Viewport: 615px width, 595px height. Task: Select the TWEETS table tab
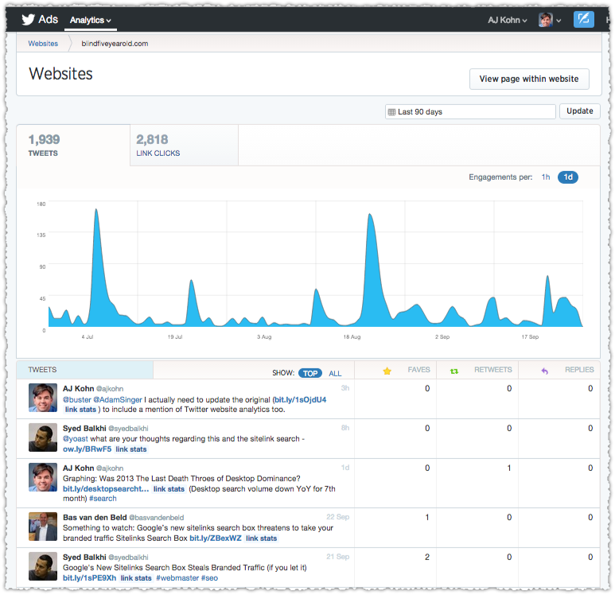tap(84, 370)
